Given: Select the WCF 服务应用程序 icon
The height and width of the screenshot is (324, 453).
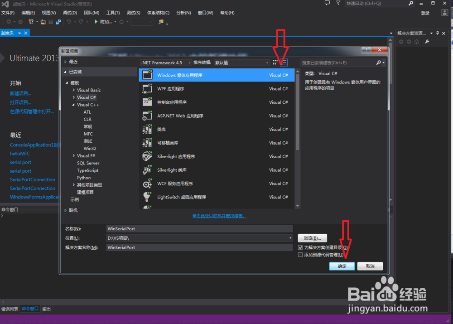Looking at the screenshot, I should click(x=147, y=184).
